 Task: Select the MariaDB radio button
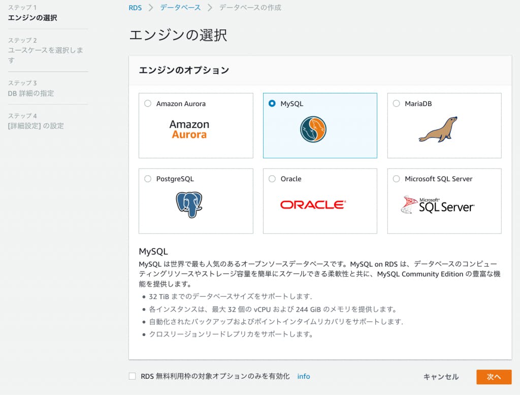[396, 104]
